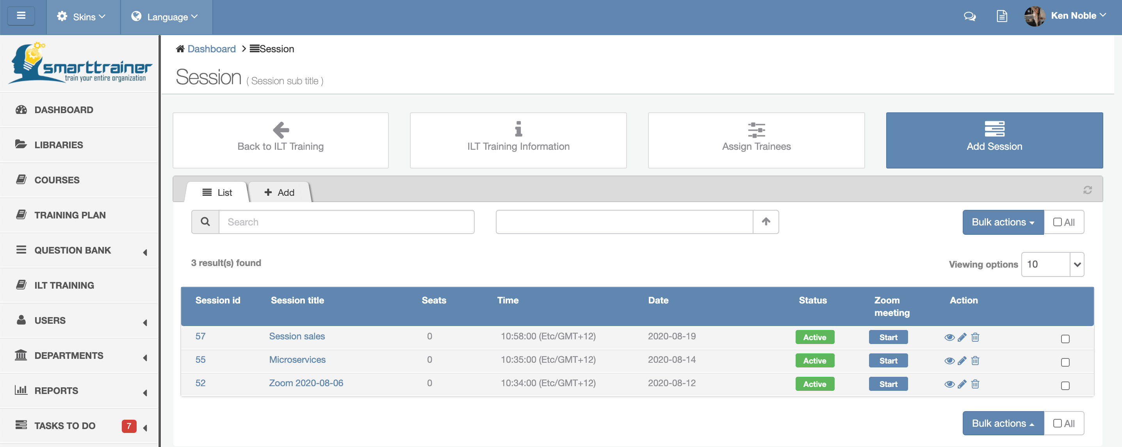Open the chat messages icon
Viewport: 1122px width, 447px height.
coord(970,16)
